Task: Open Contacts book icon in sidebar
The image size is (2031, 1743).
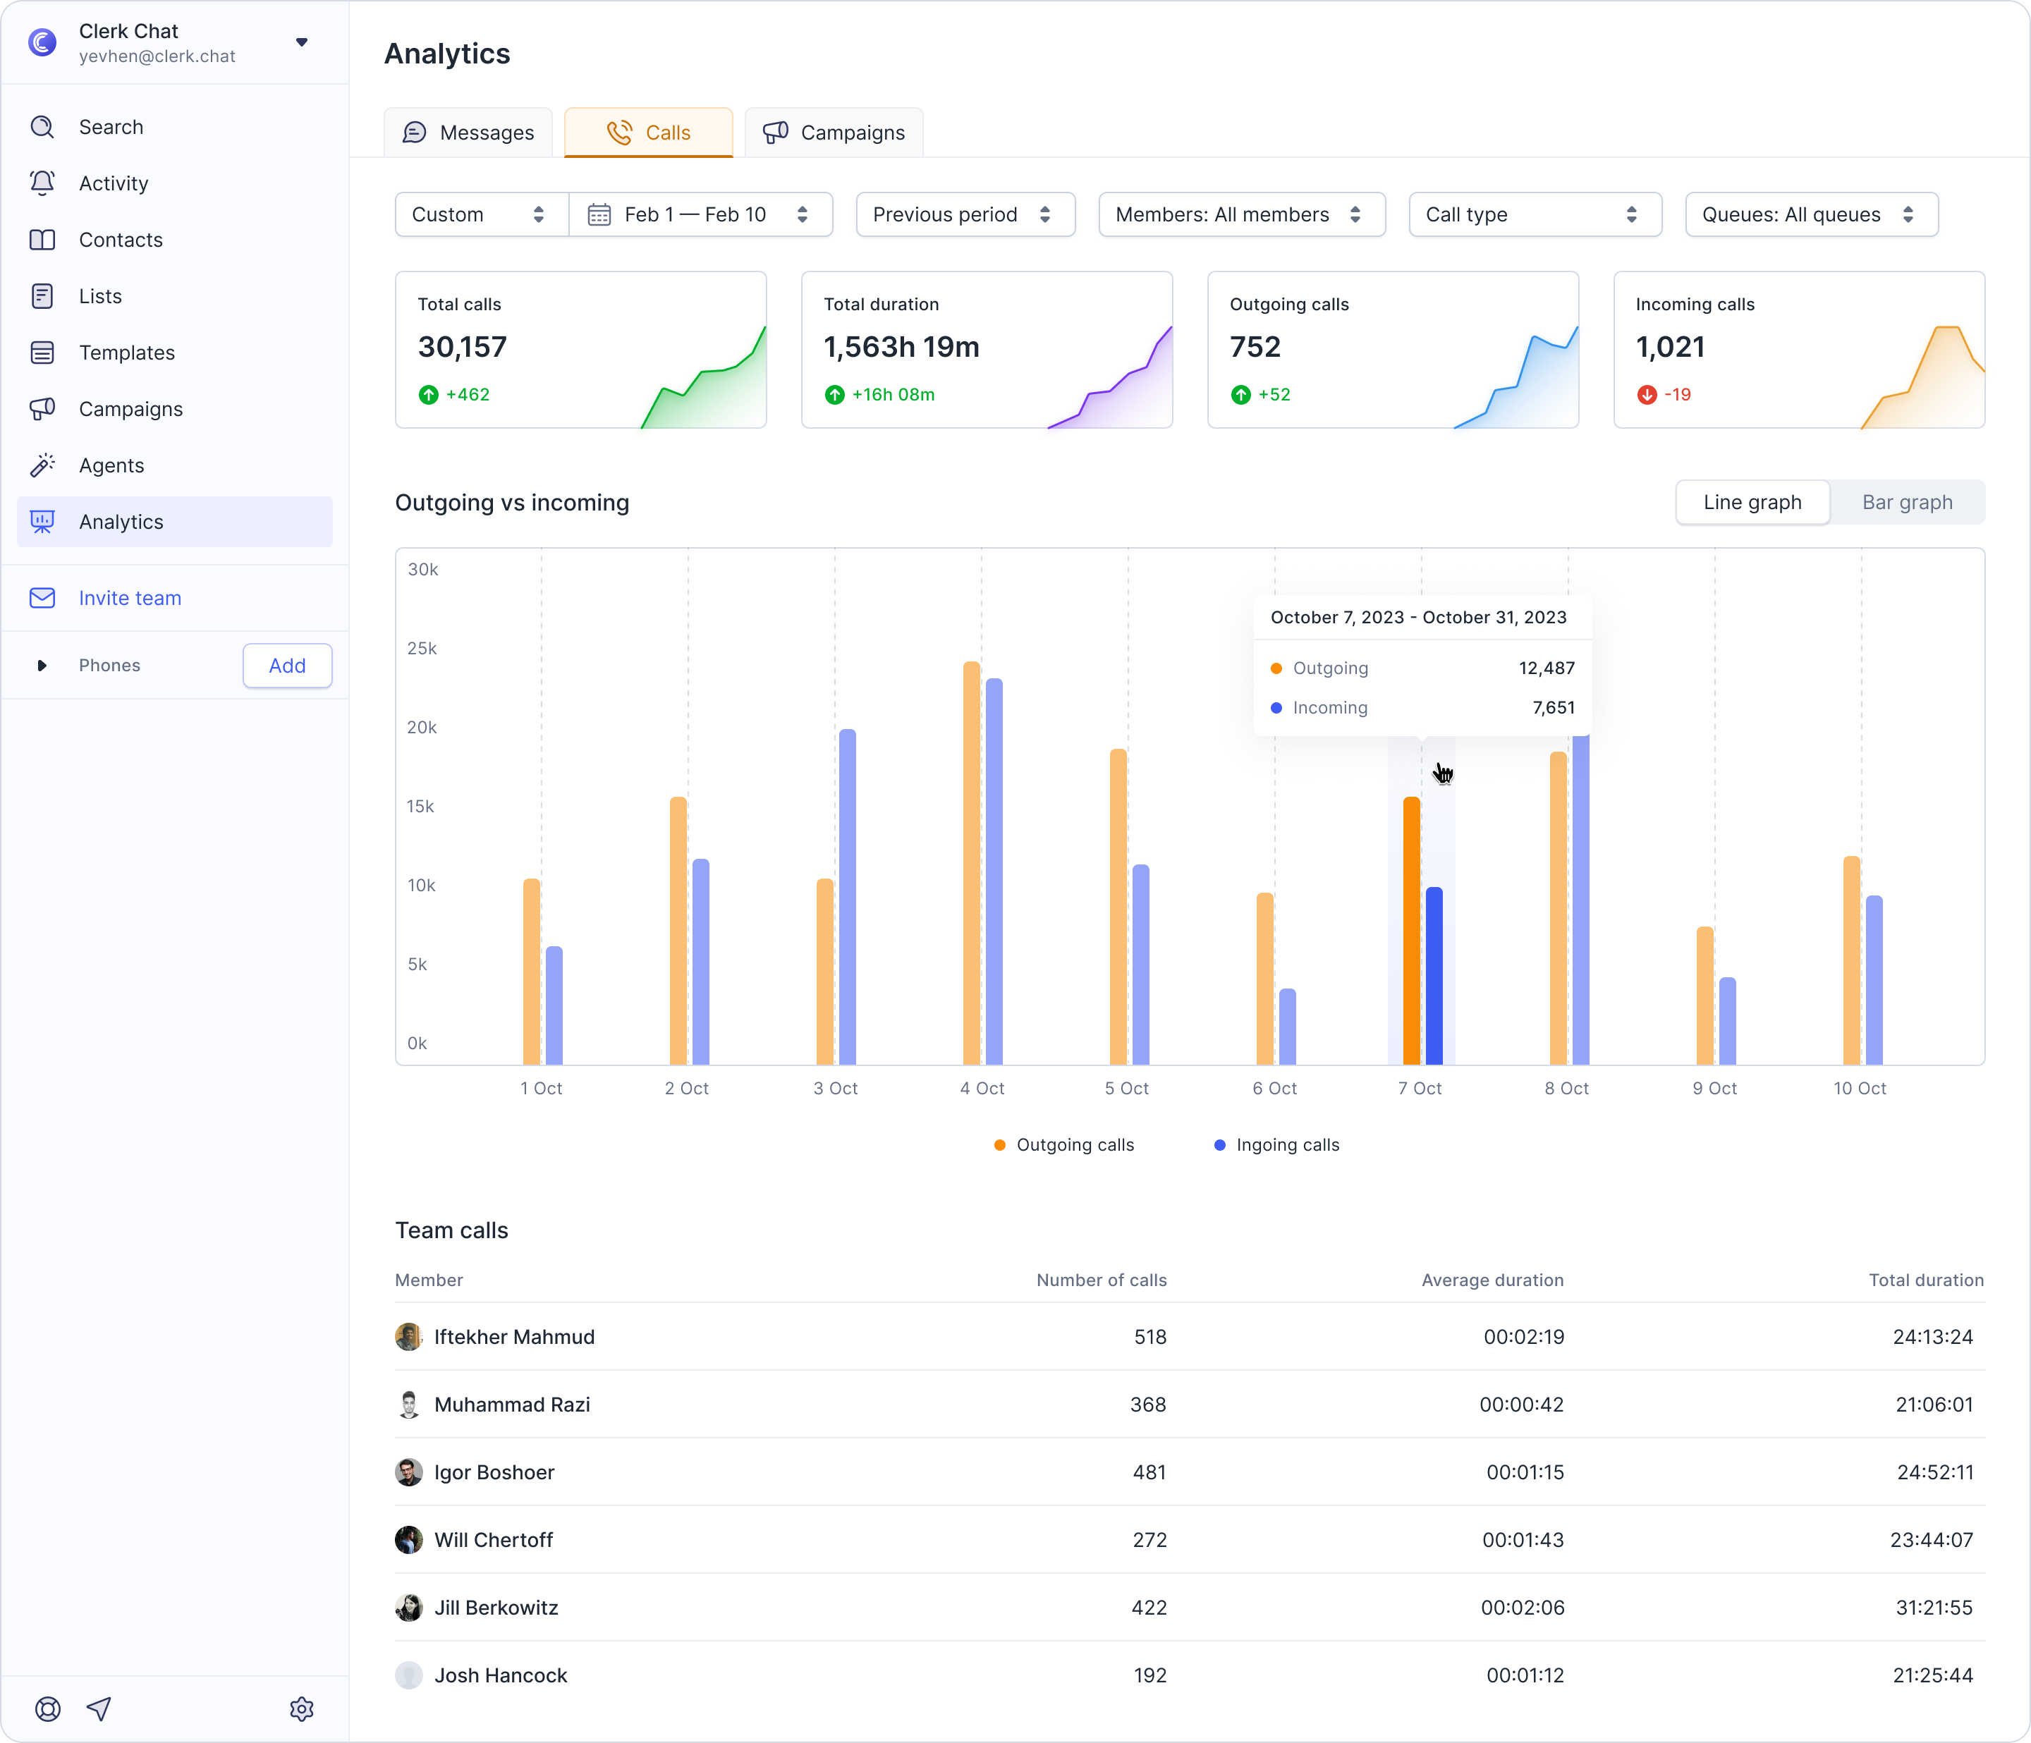Action: (x=42, y=240)
